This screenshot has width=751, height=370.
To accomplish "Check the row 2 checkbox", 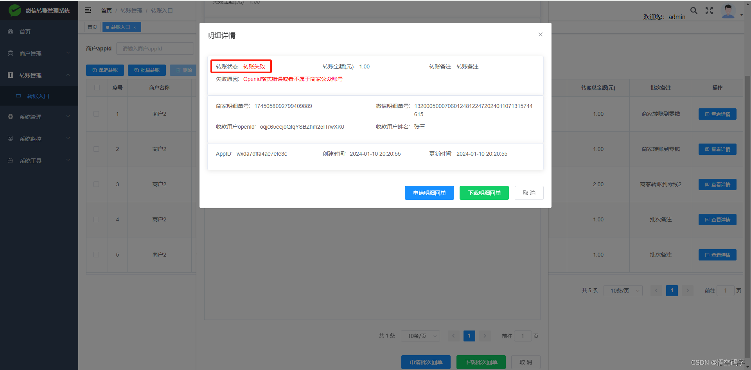I will click(x=96, y=149).
